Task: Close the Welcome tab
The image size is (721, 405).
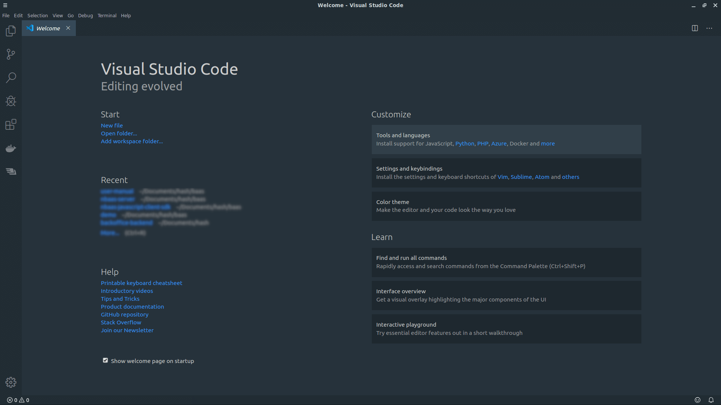Action: 68,28
